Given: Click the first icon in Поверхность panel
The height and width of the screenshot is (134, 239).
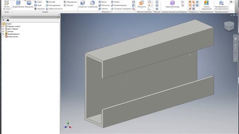Looking at the screenshot, I should pos(190,2).
